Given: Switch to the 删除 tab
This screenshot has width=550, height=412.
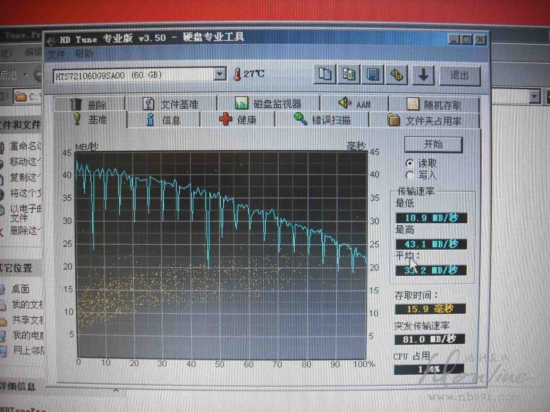Looking at the screenshot, I should click(x=89, y=104).
